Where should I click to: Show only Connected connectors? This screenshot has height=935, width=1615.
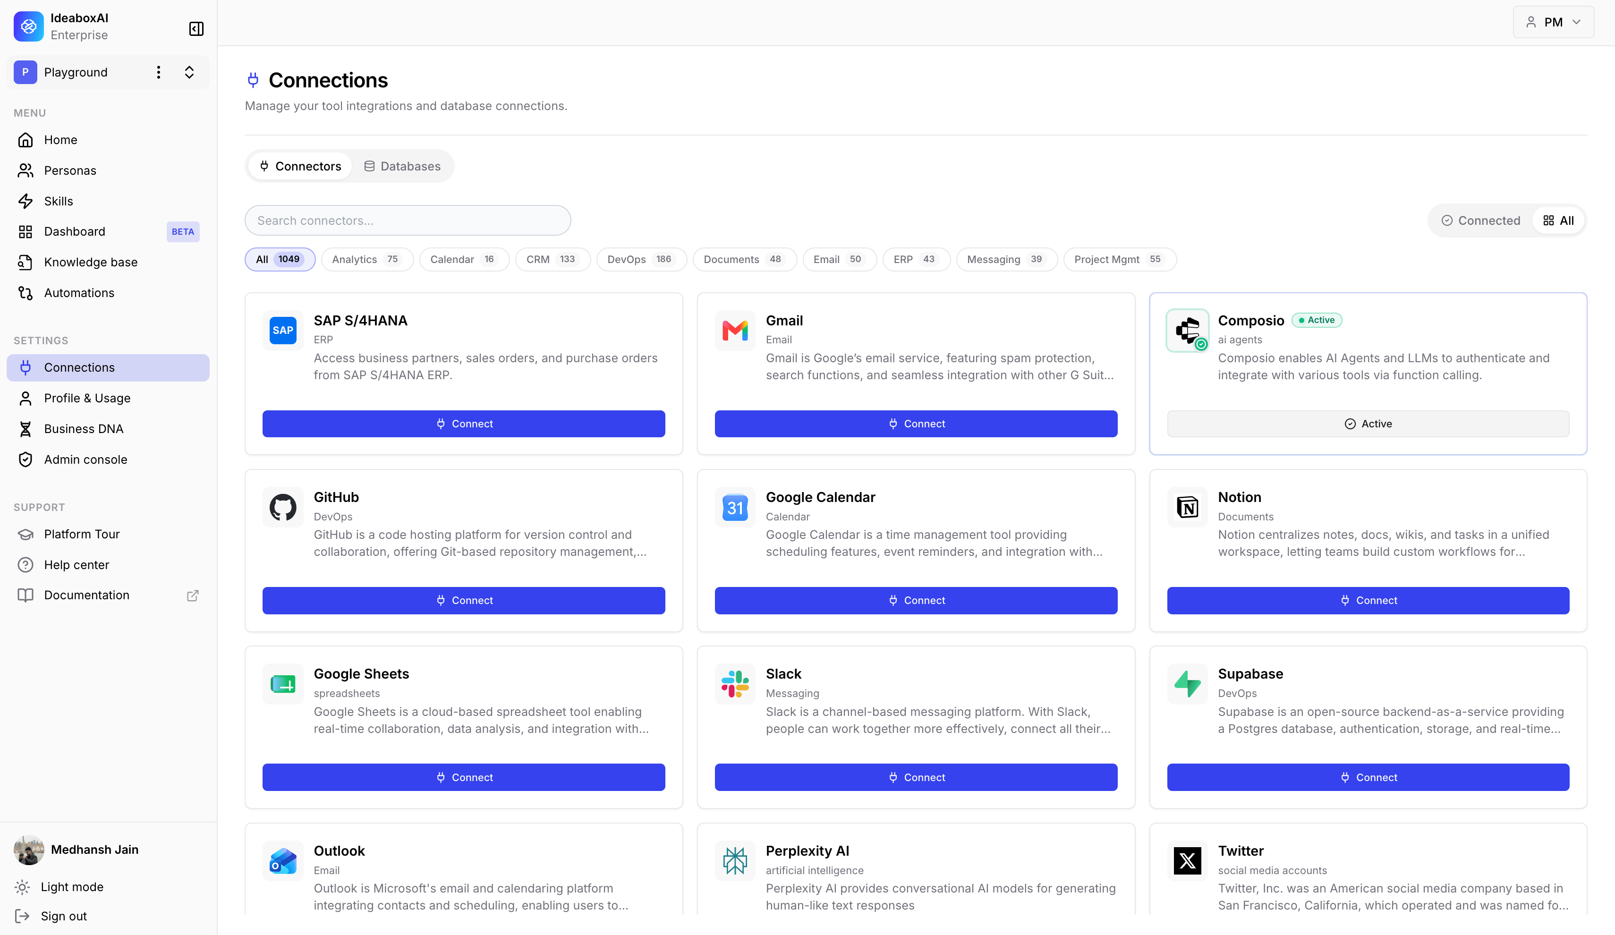click(x=1480, y=221)
